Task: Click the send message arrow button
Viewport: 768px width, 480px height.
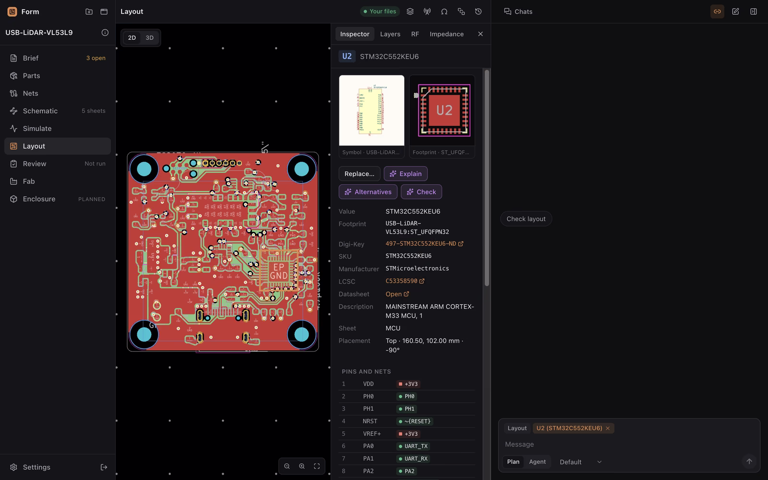Action: [749, 461]
